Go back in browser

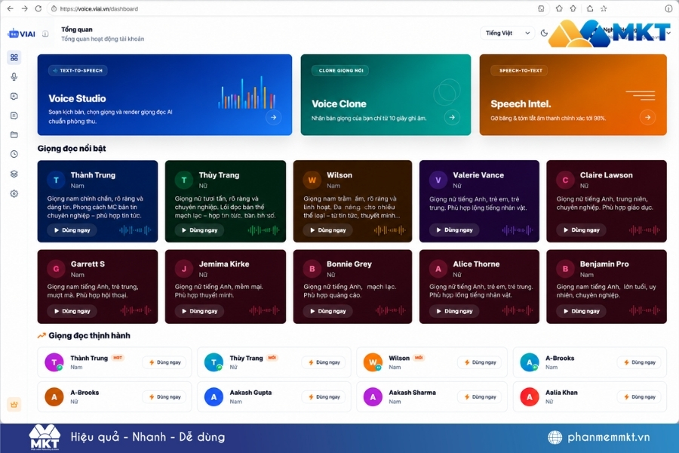11,8
